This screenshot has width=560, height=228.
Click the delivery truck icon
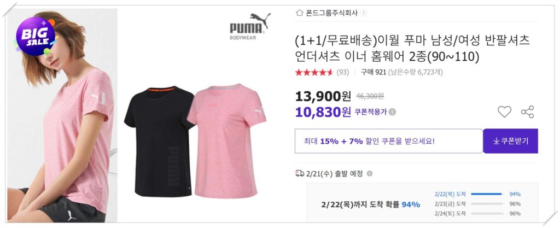tap(300, 173)
